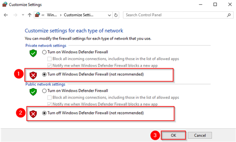The width and height of the screenshot is (236, 142).
Task: Select Turn on Windows Defender Firewall for Public
Action: 44,90
